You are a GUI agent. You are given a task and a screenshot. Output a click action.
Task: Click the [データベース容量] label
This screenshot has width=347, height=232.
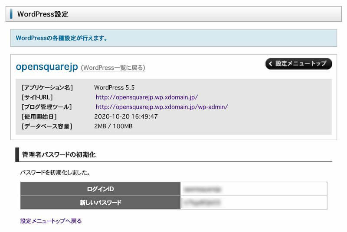click(47, 126)
